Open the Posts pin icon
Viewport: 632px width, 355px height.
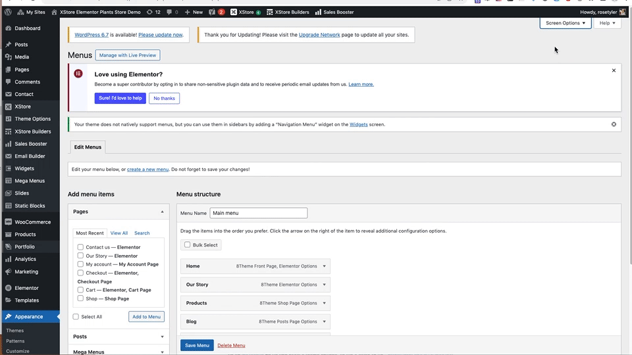(x=9, y=45)
